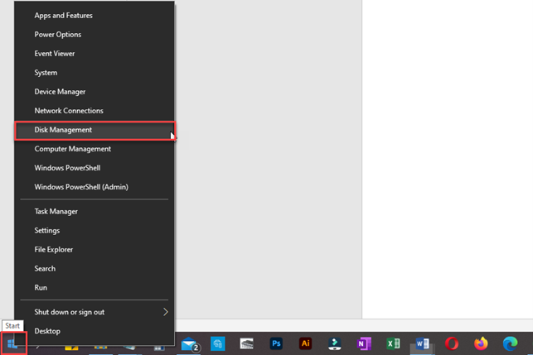Screen dimensions: 533x355
Task: Launch Adobe Illustrator from the taskbar
Action: [305, 344]
